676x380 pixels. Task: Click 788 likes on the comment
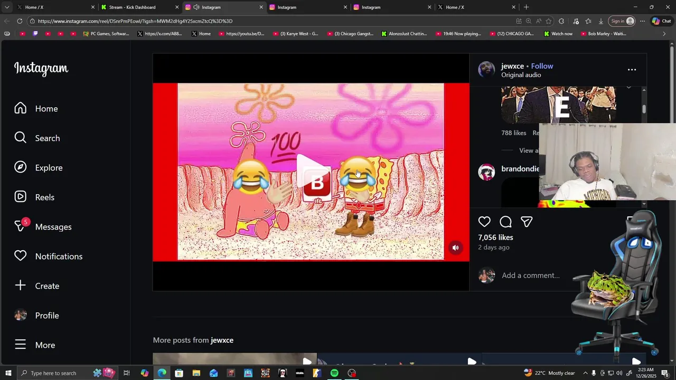click(x=513, y=133)
